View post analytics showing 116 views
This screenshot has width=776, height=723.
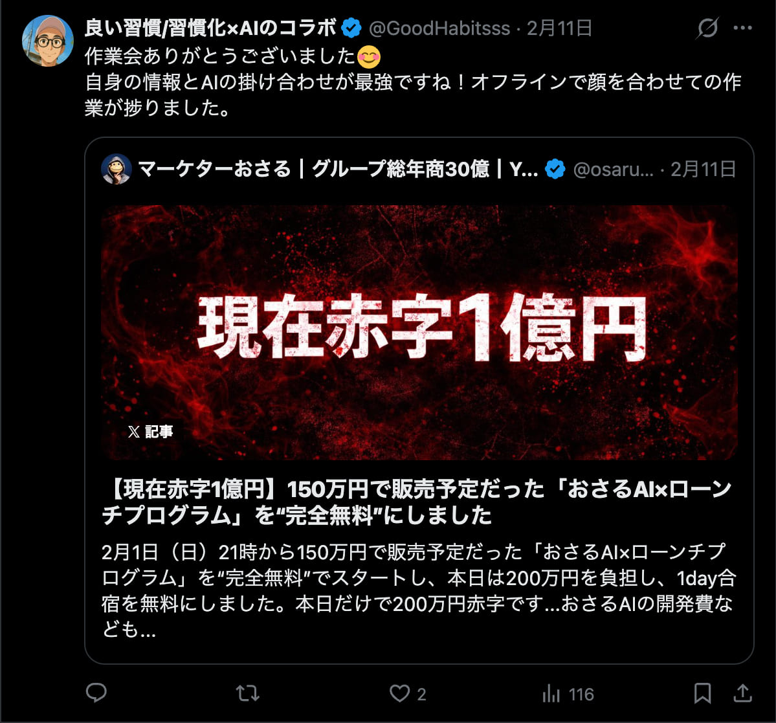(x=568, y=694)
